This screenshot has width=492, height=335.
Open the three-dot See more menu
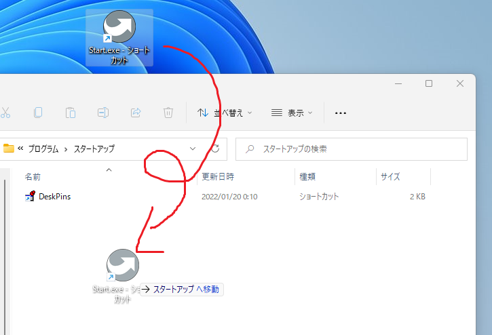[x=341, y=113]
